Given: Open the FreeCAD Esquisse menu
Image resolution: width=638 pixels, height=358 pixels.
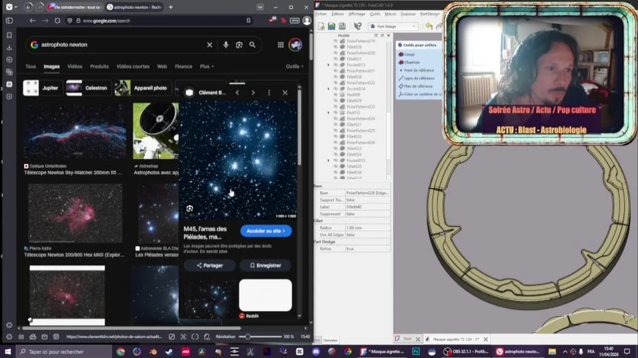Looking at the screenshot, I should [408, 14].
